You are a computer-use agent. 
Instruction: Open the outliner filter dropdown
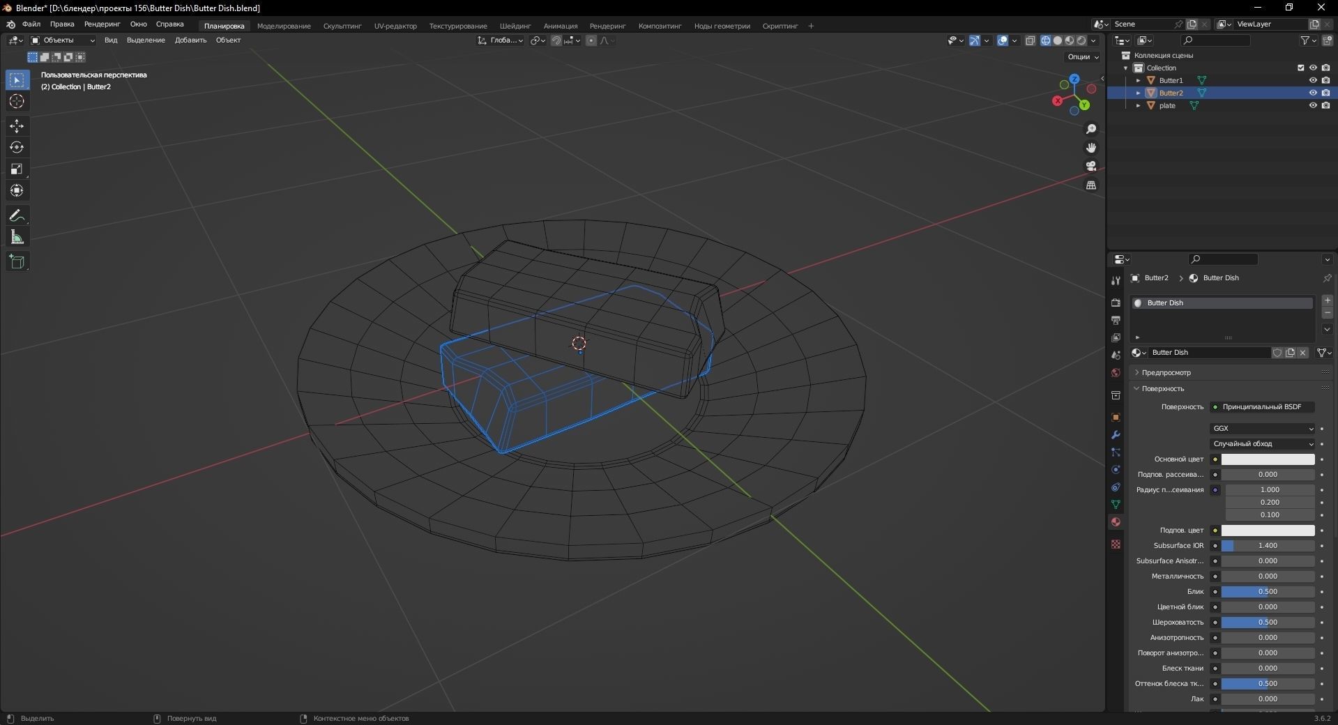pyautogui.click(x=1309, y=40)
